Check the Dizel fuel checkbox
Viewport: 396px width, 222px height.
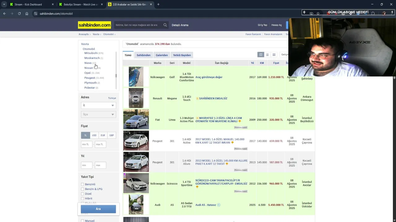[x=83, y=194]
